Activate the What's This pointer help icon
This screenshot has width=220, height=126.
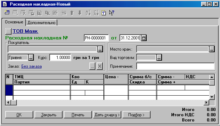point(112,13)
